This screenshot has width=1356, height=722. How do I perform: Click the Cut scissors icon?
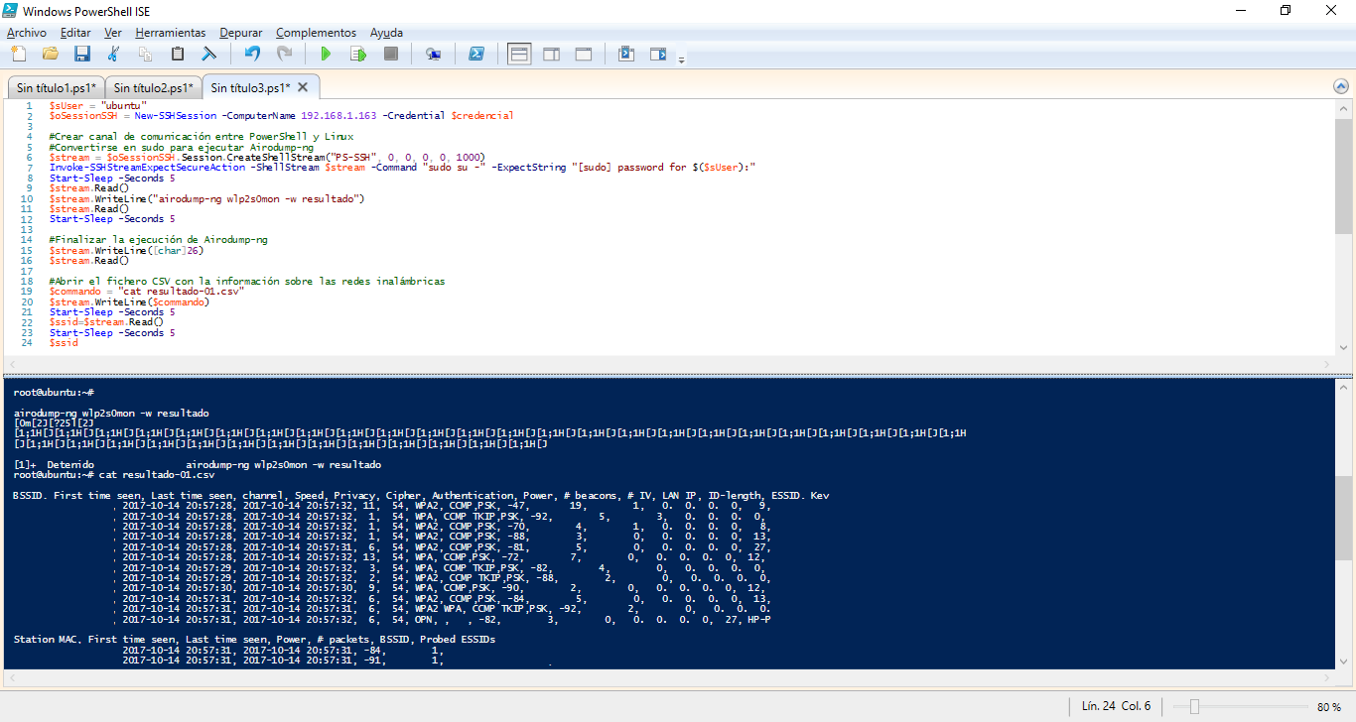point(113,54)
